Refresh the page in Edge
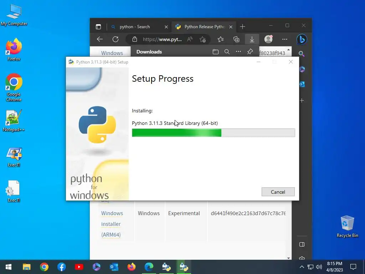Screen dimensions: 365x274 pos(115,39)
